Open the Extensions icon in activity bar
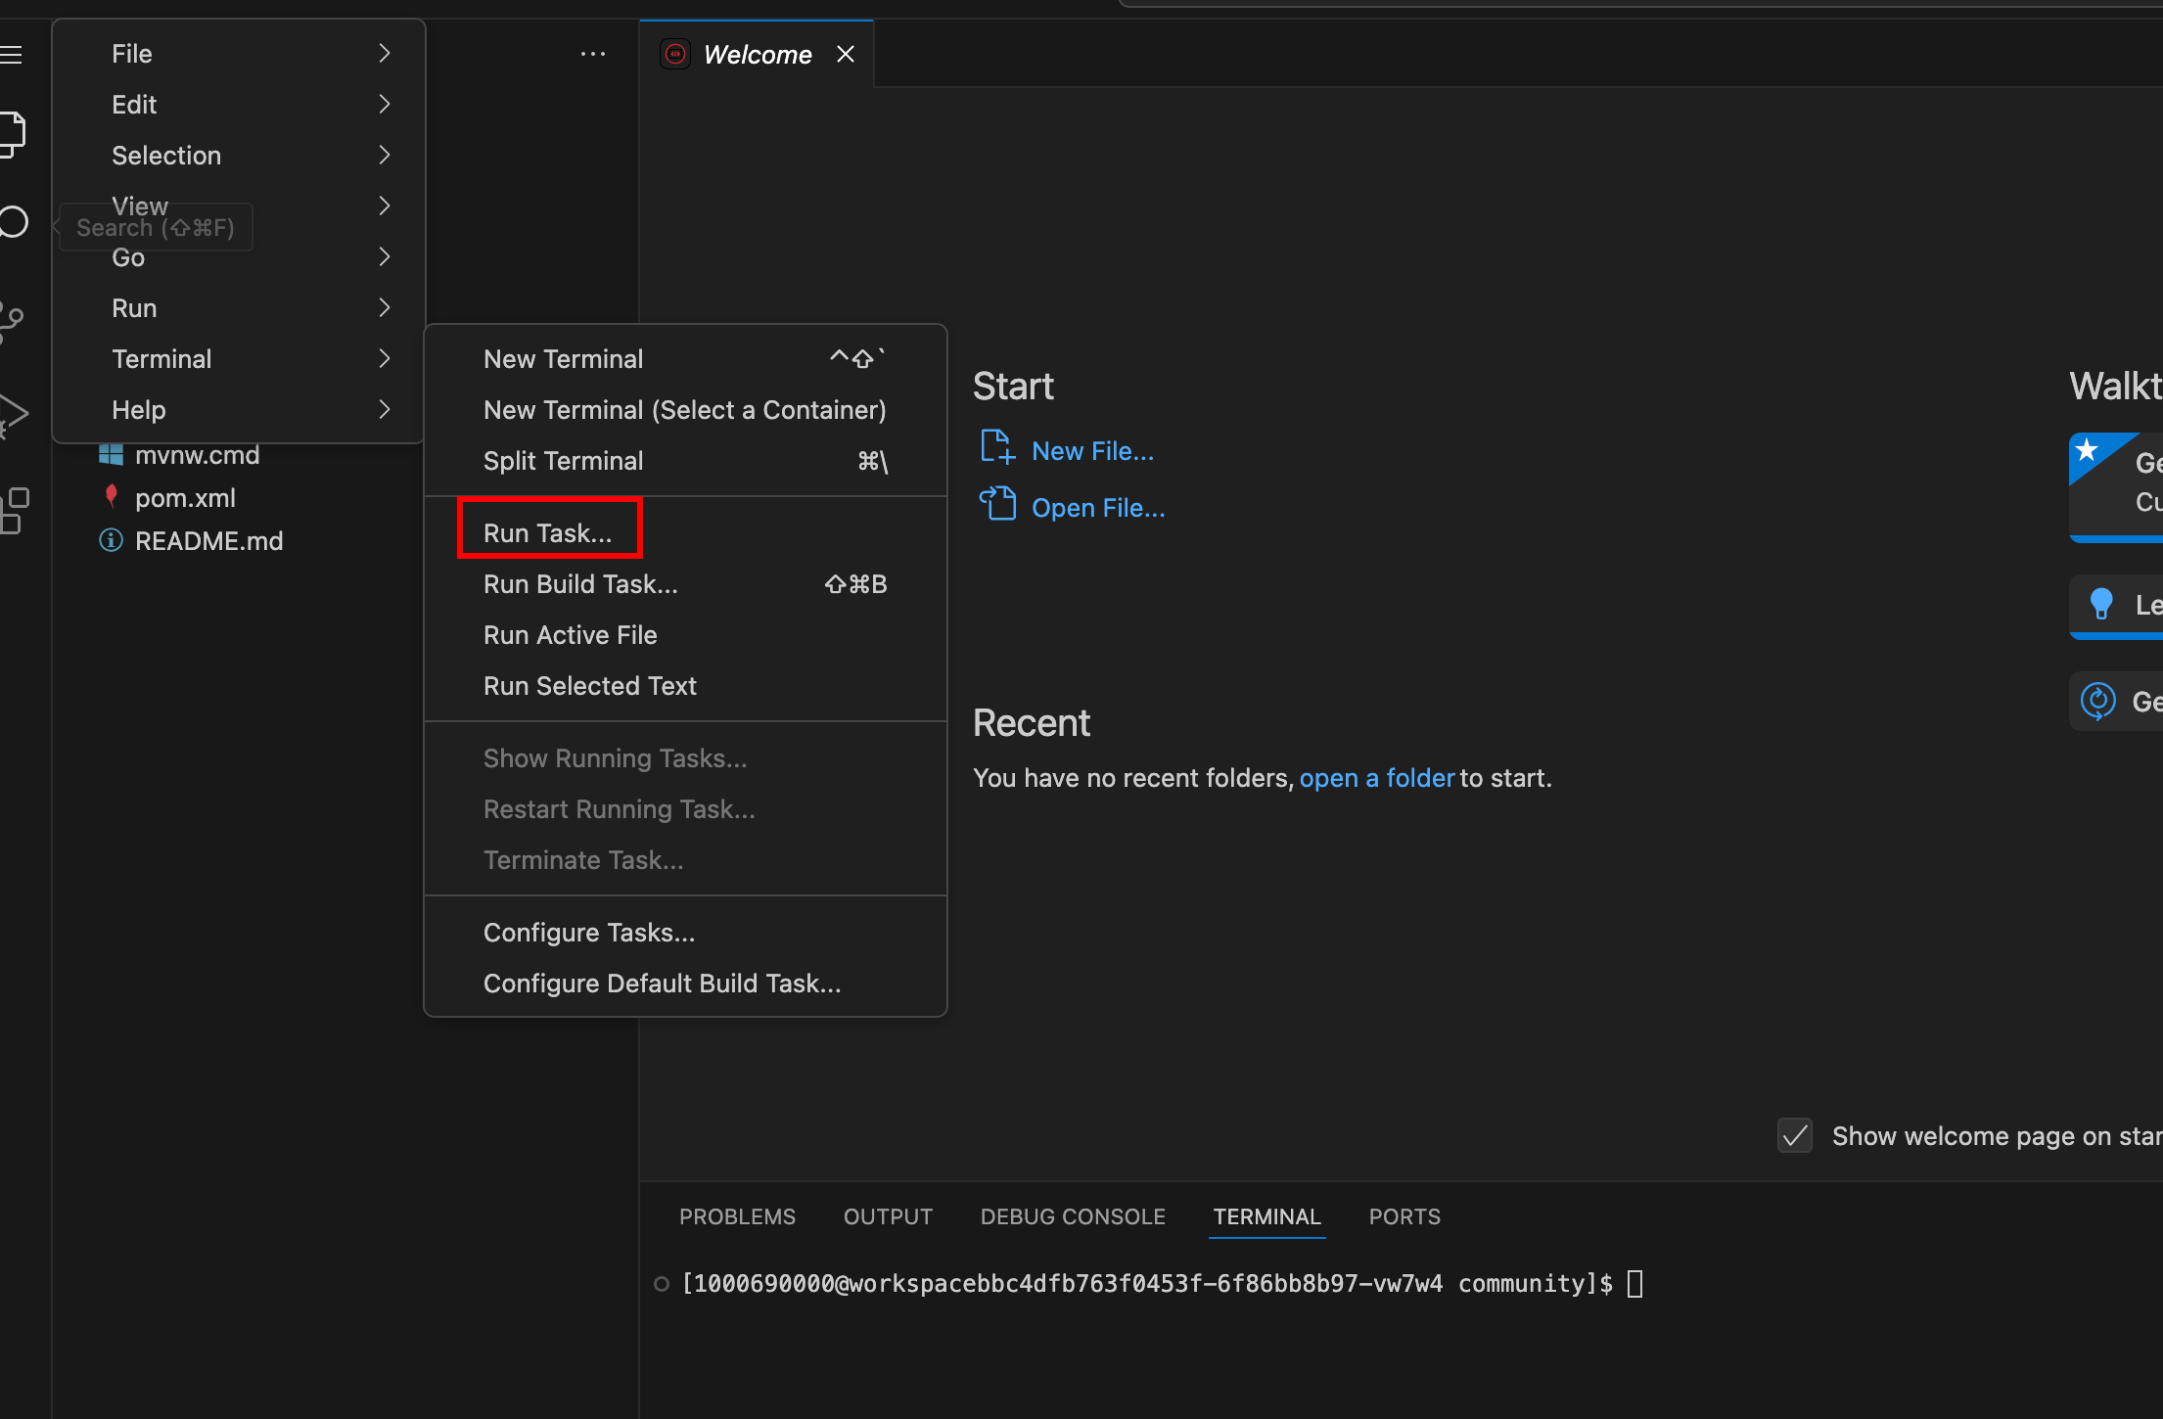Image resolution: width=2163 pixels, height=1419 pixels. tap(15, 511)
